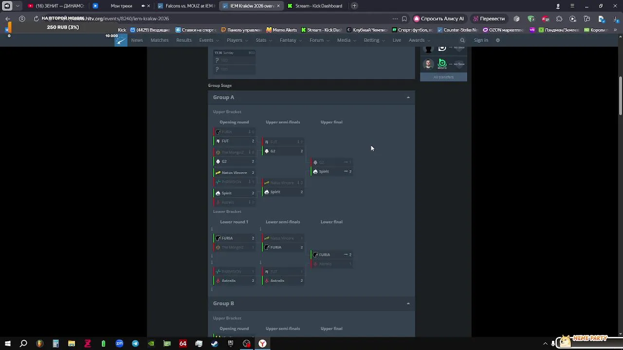The width and height of the screenshot is (623, 350).
Task: Click the Lower Bracket label
Action: point(227,211)
